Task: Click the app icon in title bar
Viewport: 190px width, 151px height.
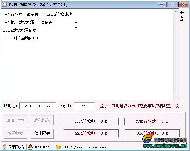Action: coord(4,4)
